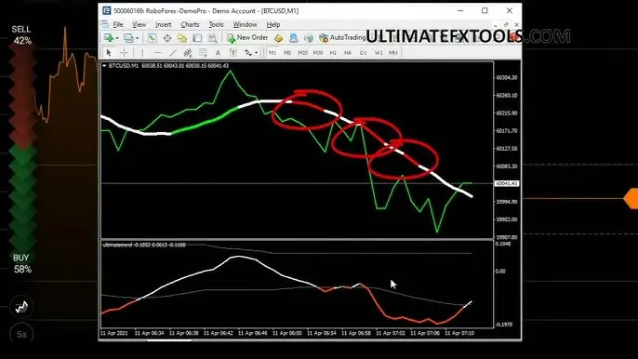638x359 pixels.
Task: Switch chart to W1 timeframe
Action: (379, 52)
